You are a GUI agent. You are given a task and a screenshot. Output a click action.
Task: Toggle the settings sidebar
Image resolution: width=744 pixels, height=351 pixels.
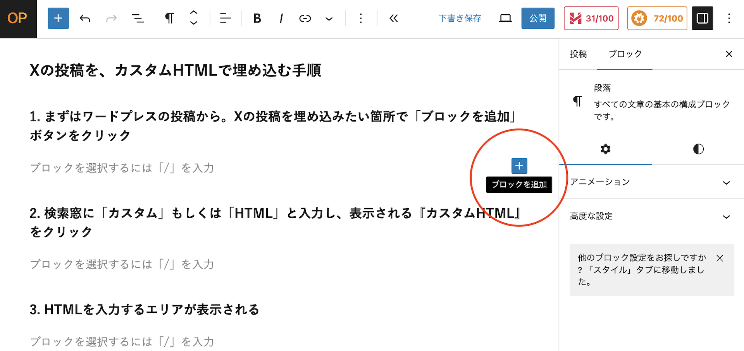coord(703,18)
